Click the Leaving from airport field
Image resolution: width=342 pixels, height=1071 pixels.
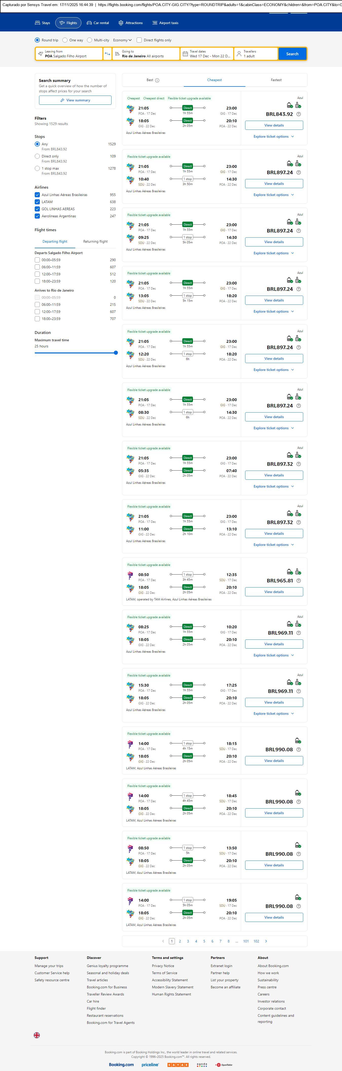pyautogui.click(x=69, y=54)
